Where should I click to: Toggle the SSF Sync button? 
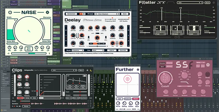162,66
